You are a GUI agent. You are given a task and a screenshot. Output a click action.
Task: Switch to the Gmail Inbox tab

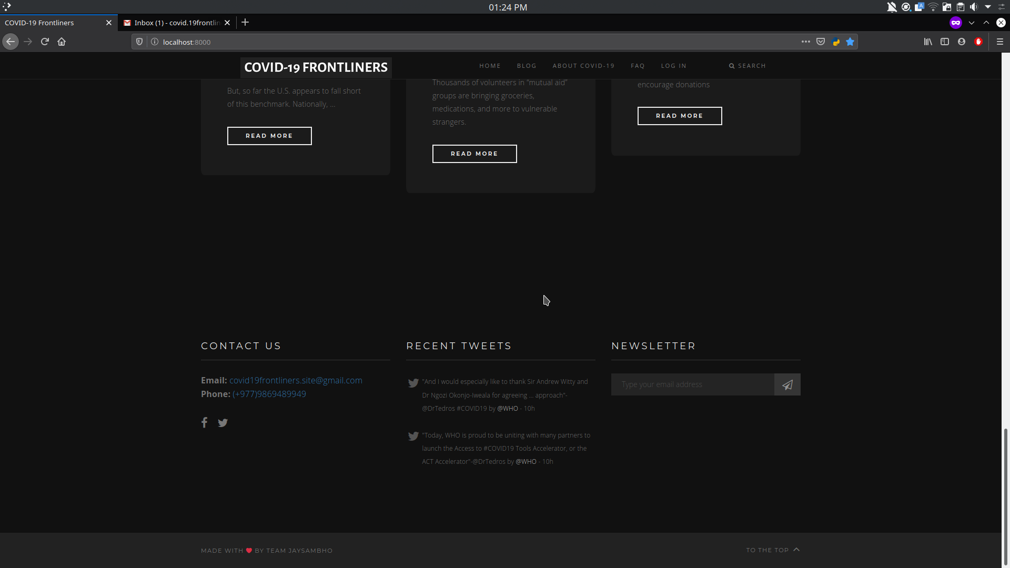(x=176, y=23)
